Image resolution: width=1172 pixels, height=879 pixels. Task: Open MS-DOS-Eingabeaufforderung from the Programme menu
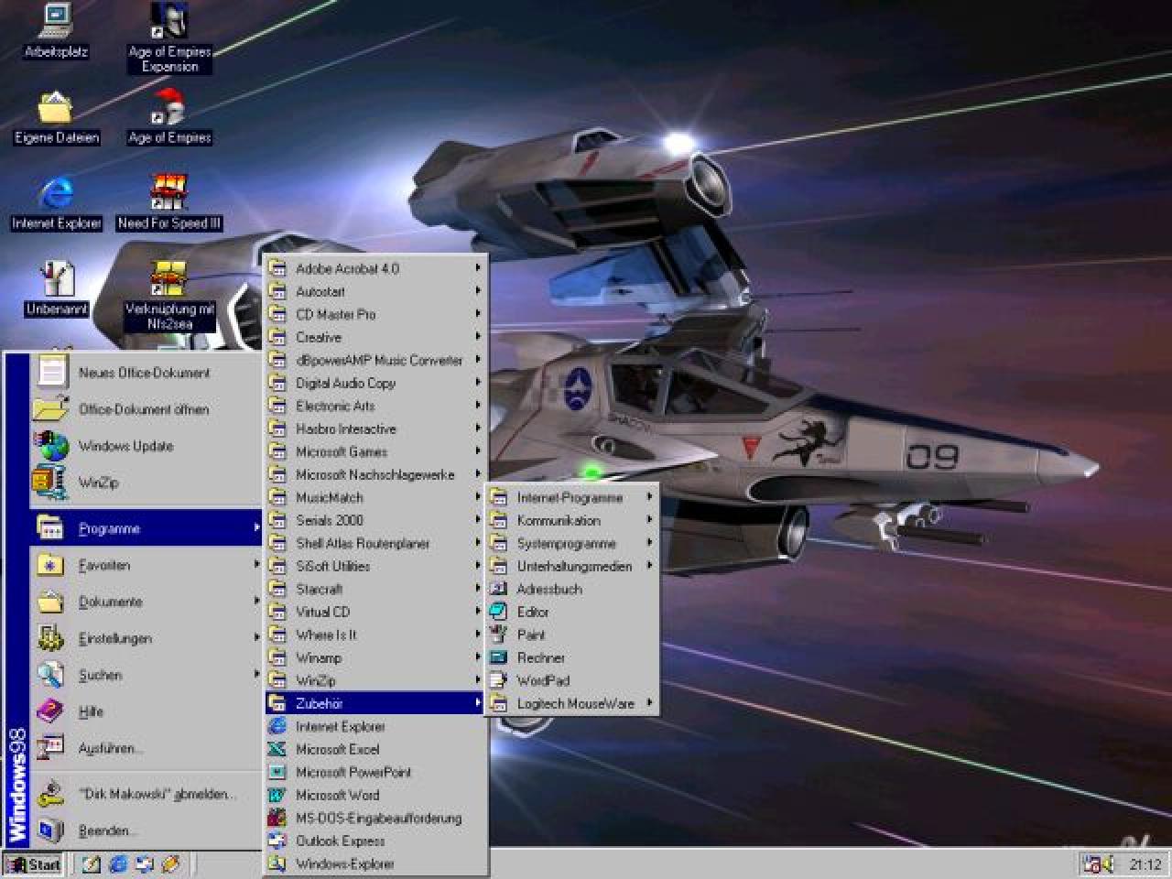tap(375, 818)
